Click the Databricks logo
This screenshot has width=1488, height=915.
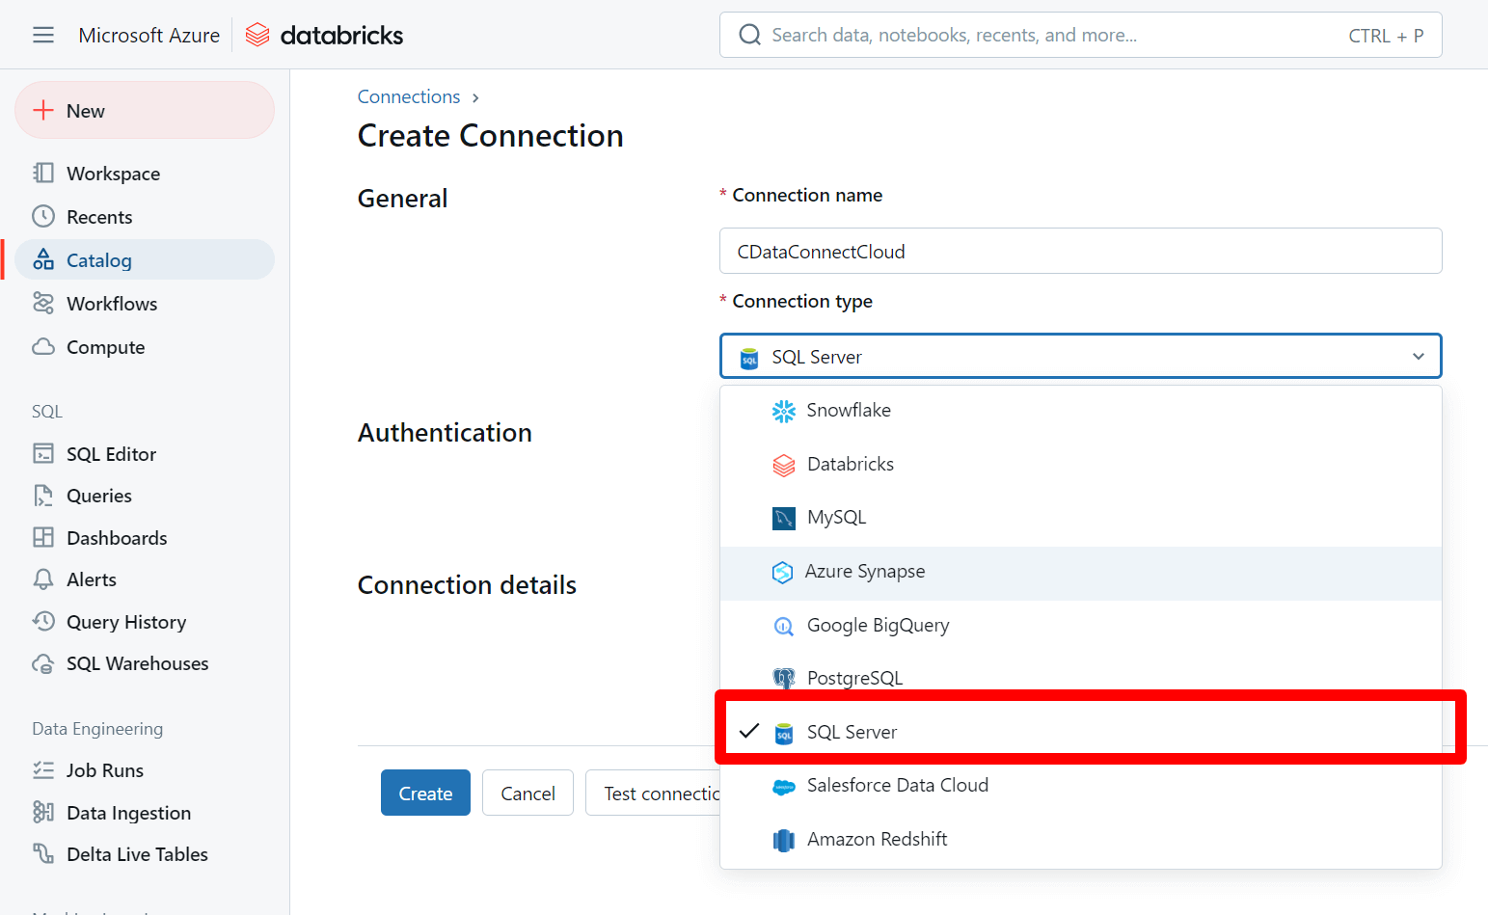click(x=324, y=35)
